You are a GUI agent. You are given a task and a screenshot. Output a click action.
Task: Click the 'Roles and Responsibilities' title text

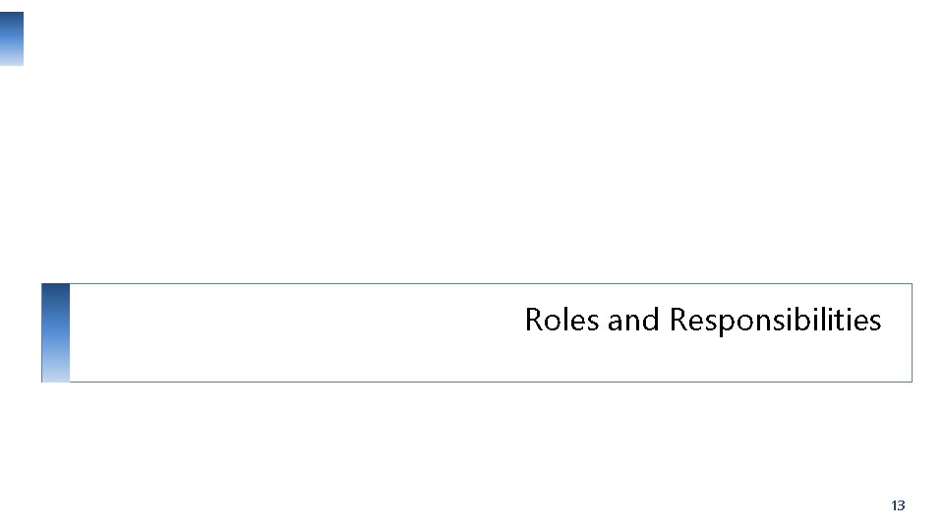pos(702,321)
